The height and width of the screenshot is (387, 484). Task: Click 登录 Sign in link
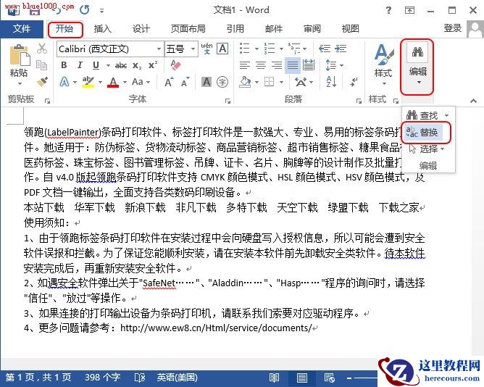(x=453, y=28)
